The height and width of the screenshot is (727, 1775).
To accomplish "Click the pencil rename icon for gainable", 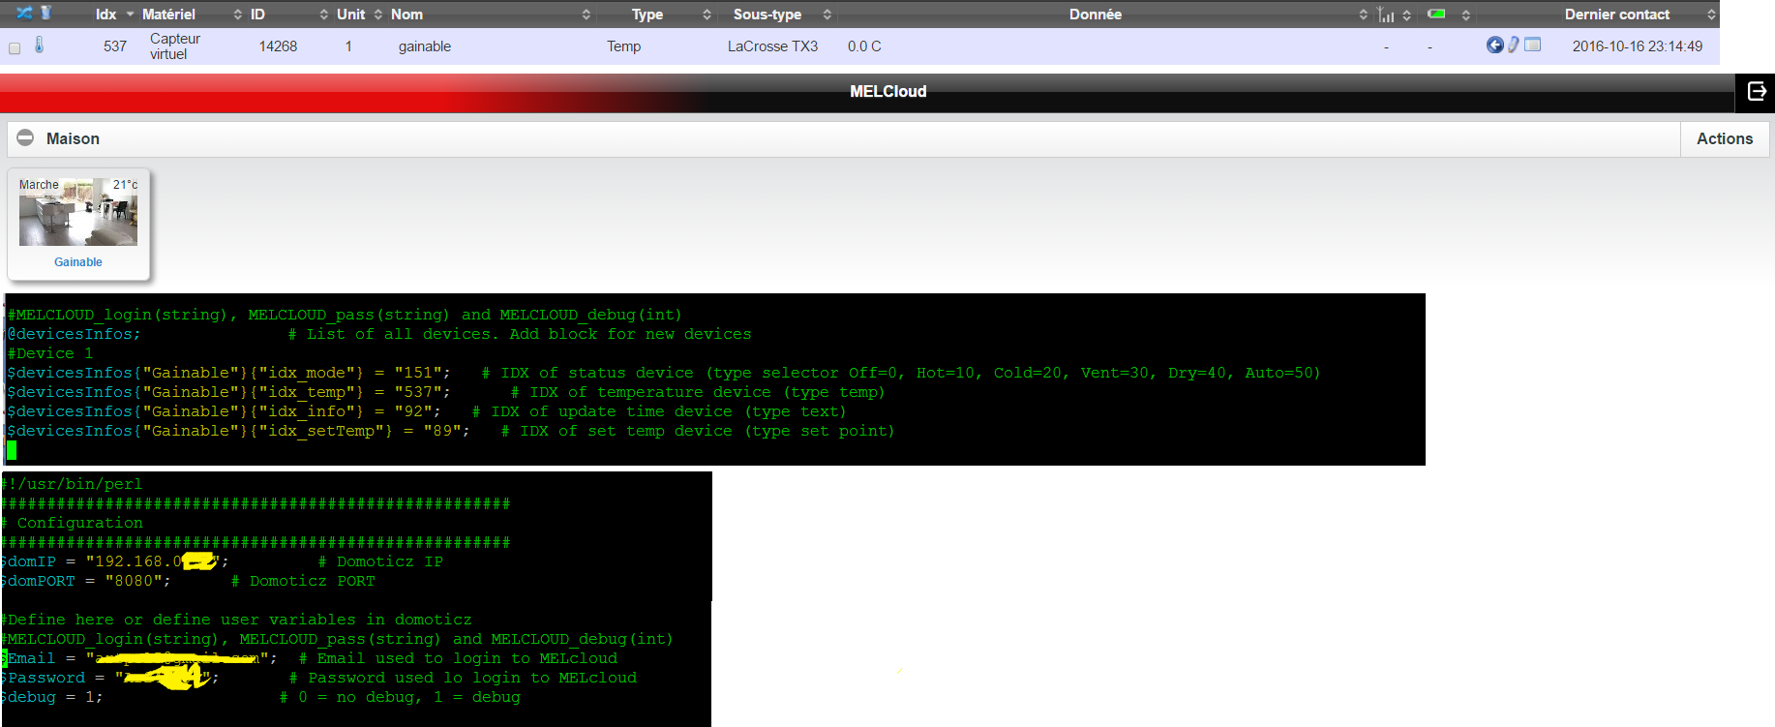I will pos(1514,45).
